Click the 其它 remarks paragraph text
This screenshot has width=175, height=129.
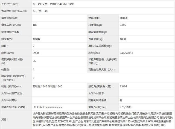(x=103, y=119)
